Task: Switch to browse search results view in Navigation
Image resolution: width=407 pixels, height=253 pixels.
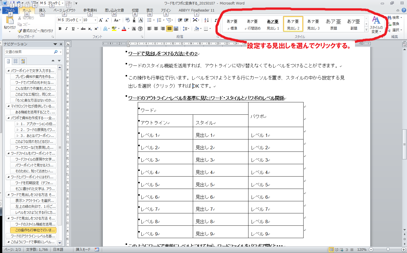Action: coord(23,61)
